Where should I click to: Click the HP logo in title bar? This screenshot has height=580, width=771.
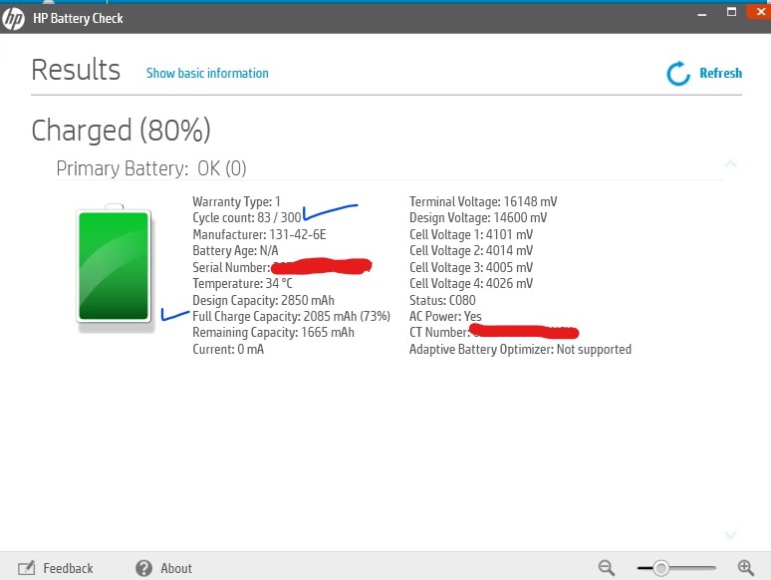coord(13,19)
